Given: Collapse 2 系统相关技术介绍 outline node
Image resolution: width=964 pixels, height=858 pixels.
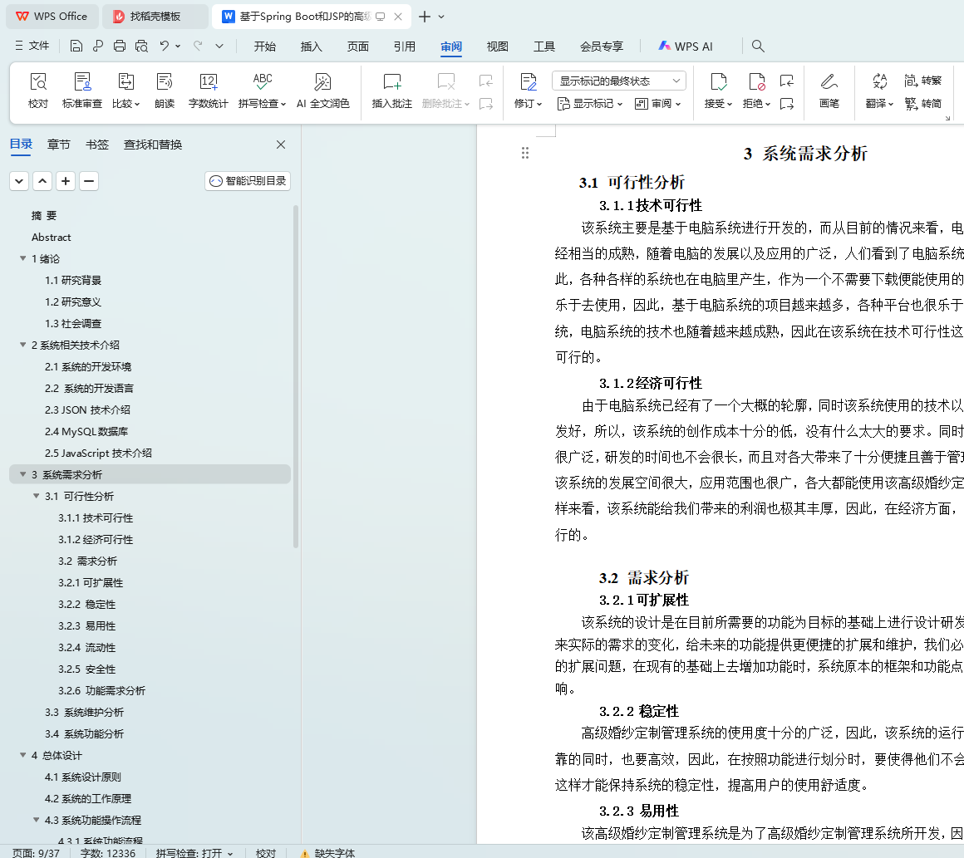Looking at the screenshot, I should pos(22,345).
